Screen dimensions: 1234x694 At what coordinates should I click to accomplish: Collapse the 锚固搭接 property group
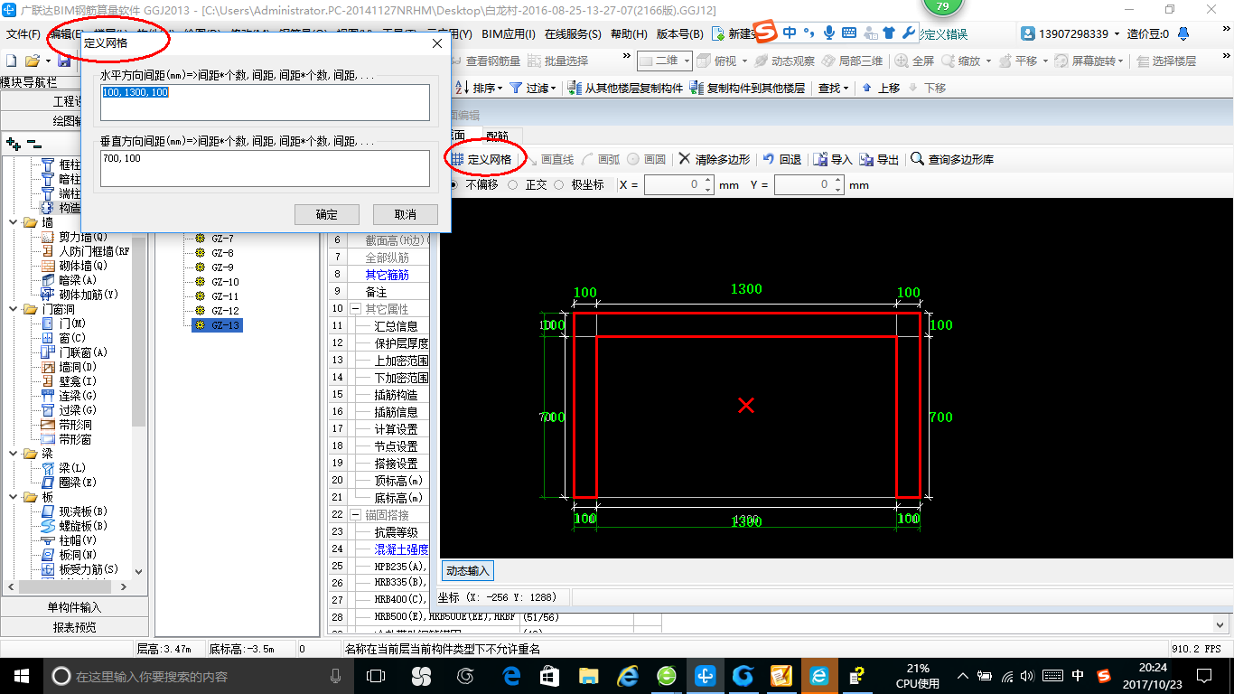(355, 515)
